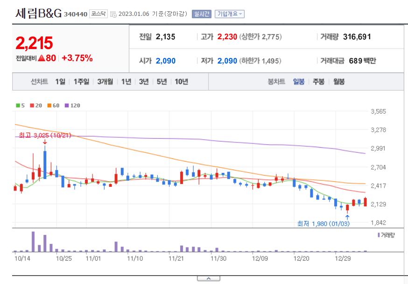
Task: Click the +3.75% change percentage
Action: coord(77,58)
